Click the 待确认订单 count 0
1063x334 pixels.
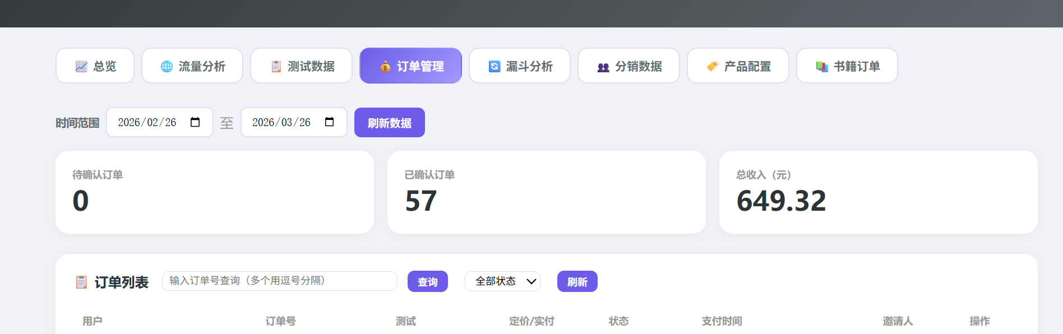coord(81,201)
